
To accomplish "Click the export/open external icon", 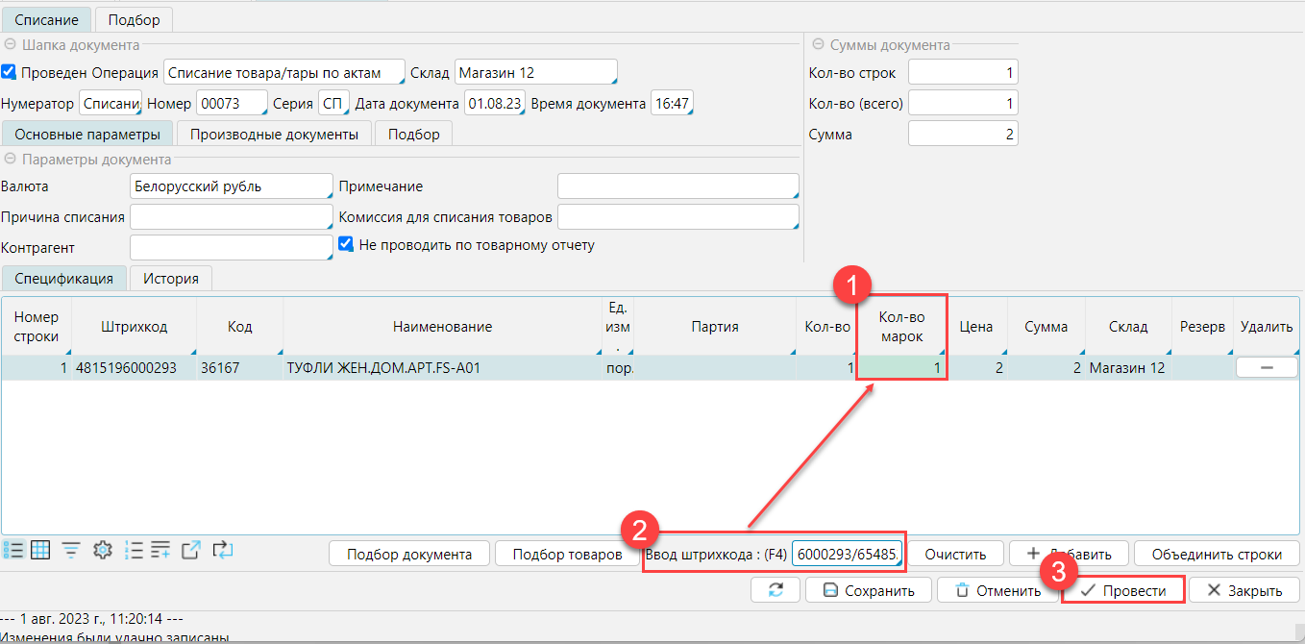I will coord(191,550).
